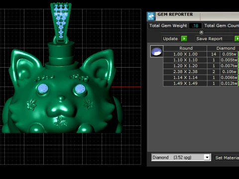Image resolution: width=239 pixels, height=179 pixels.
Task: Select the cat model's left eye gem
Action: pyautogui.click(x=43, y=88)
